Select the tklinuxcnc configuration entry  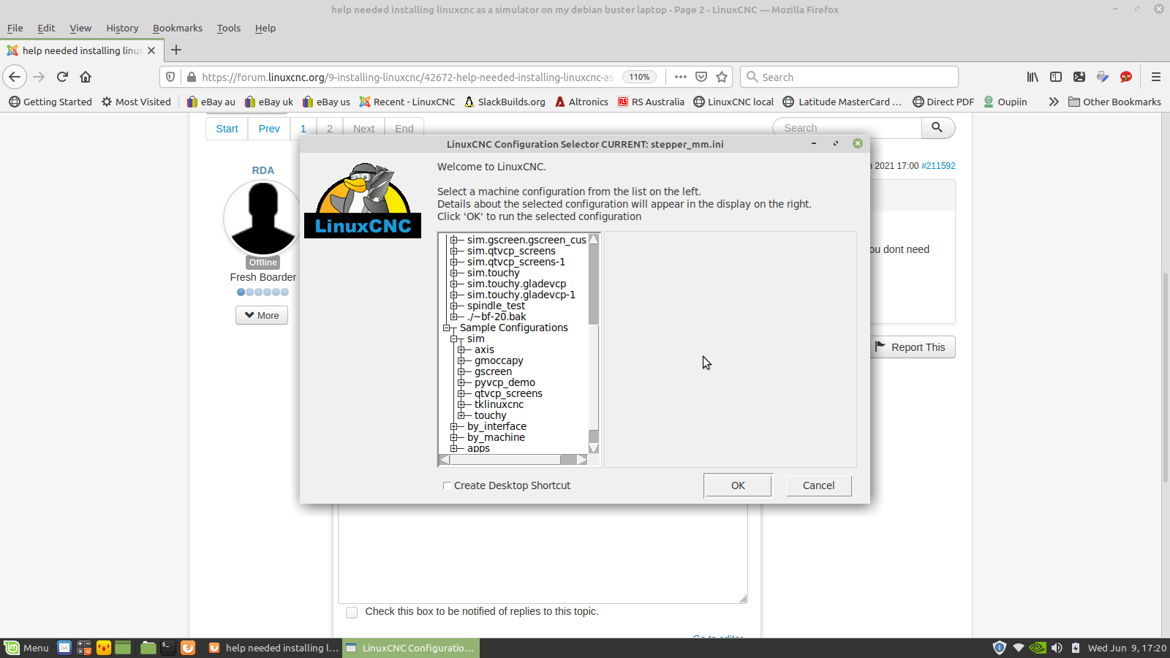[499, 404]
